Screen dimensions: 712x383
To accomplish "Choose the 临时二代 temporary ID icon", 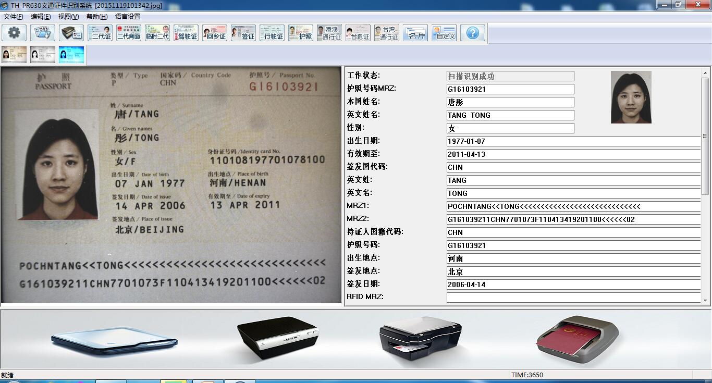I will [x=157, y=32].
